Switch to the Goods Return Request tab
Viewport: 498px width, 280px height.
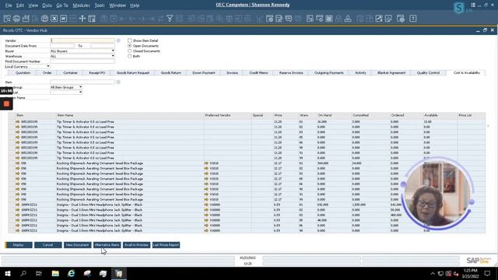[133, 72]
